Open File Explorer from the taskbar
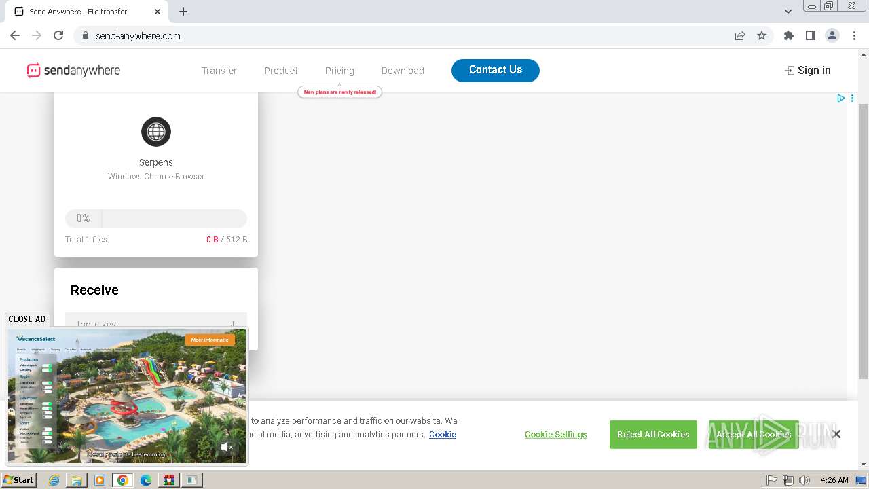This screenshot has width=869, height=489. click(x=77, y=480)
